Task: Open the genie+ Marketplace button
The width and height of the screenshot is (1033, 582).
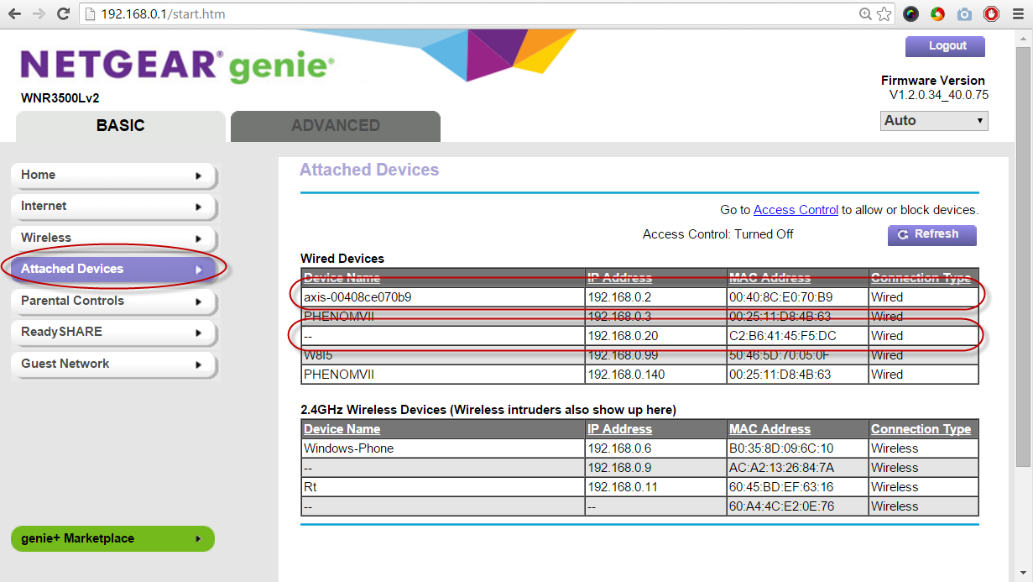Action: coord(112,539)
